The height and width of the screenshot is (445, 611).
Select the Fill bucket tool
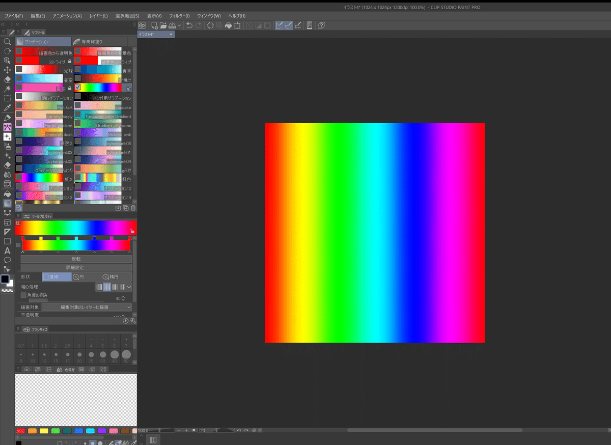tap(7, 193)
